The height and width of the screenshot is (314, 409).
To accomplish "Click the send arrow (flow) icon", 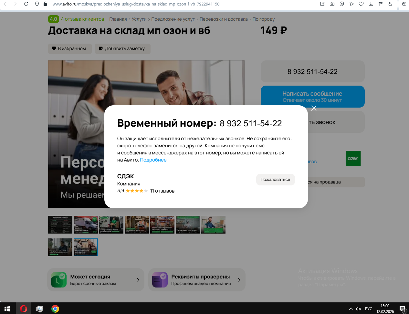I will 351,4.
